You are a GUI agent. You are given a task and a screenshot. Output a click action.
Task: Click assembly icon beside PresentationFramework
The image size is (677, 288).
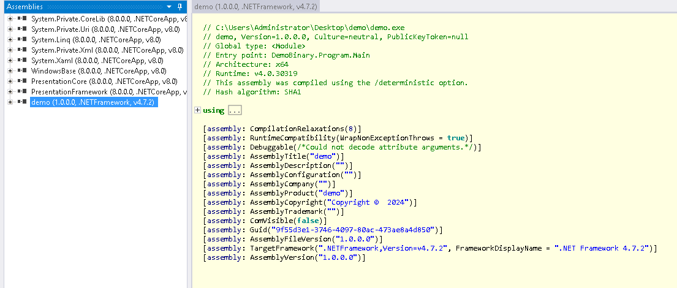click(x=23, y=91)
